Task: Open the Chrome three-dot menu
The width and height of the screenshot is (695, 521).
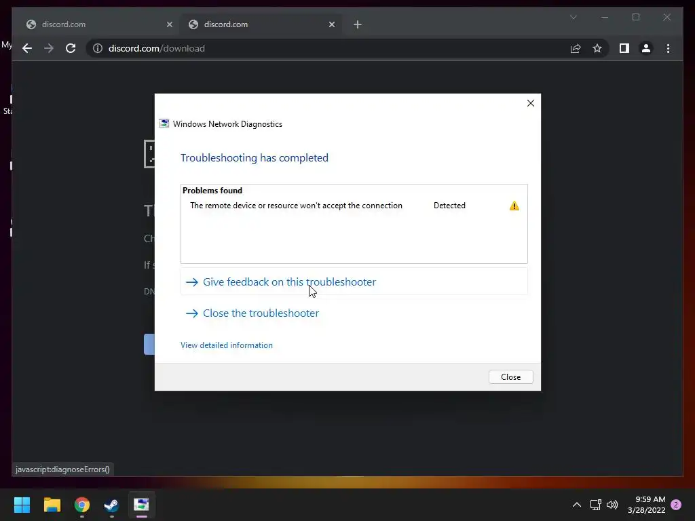Action: 668,48
